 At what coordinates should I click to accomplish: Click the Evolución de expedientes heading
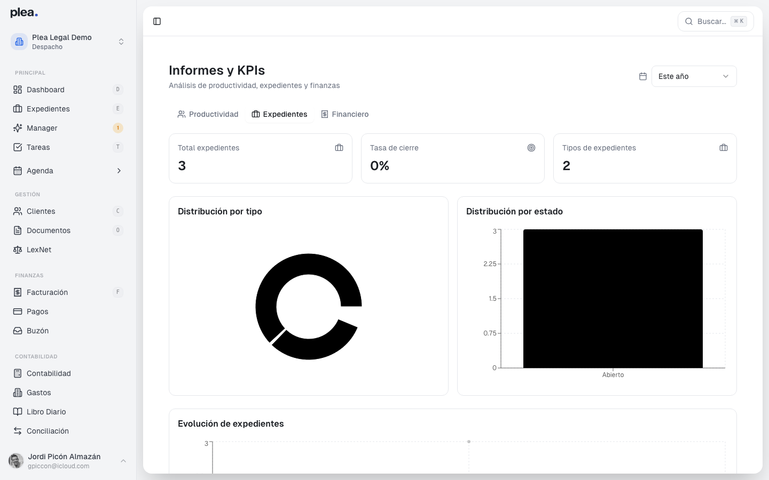click(231, 423)
